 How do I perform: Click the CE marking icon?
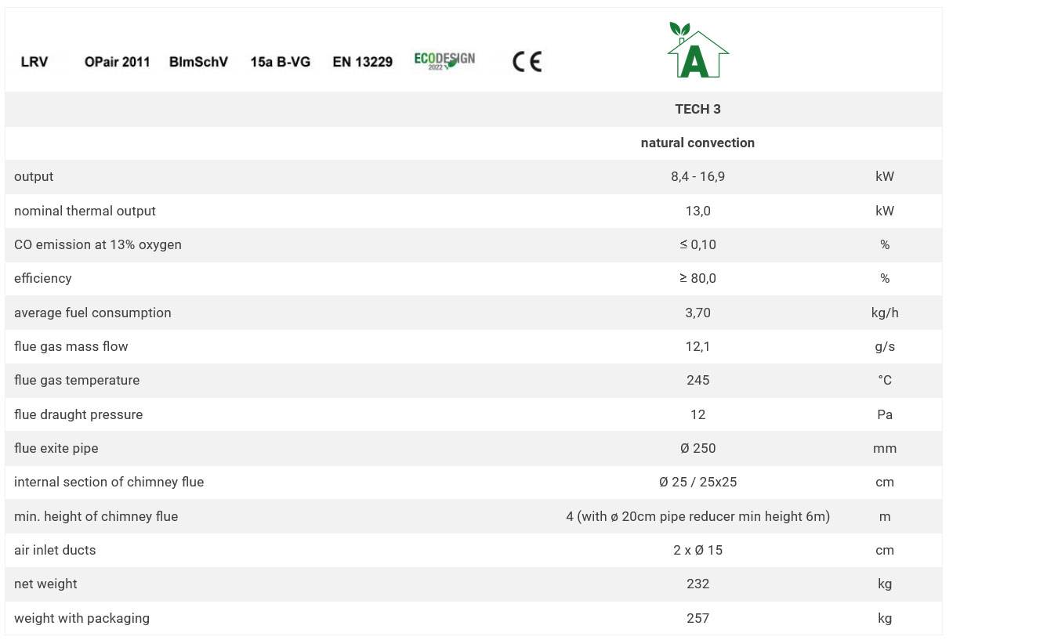527,62
